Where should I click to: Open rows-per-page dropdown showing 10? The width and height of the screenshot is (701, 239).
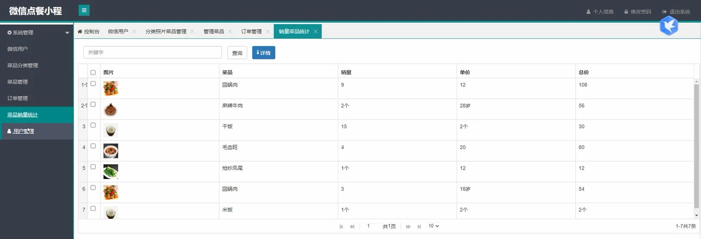tap(434, 226)
